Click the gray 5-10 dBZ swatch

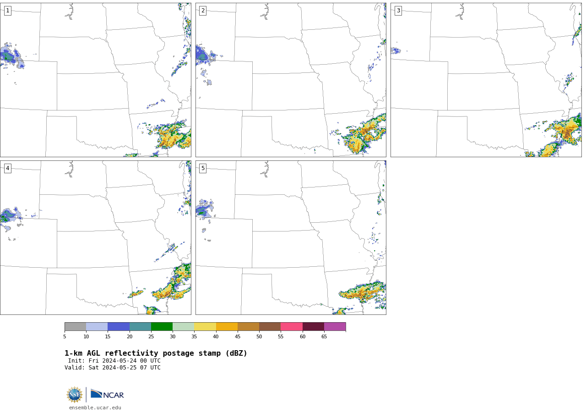point(76,327)
